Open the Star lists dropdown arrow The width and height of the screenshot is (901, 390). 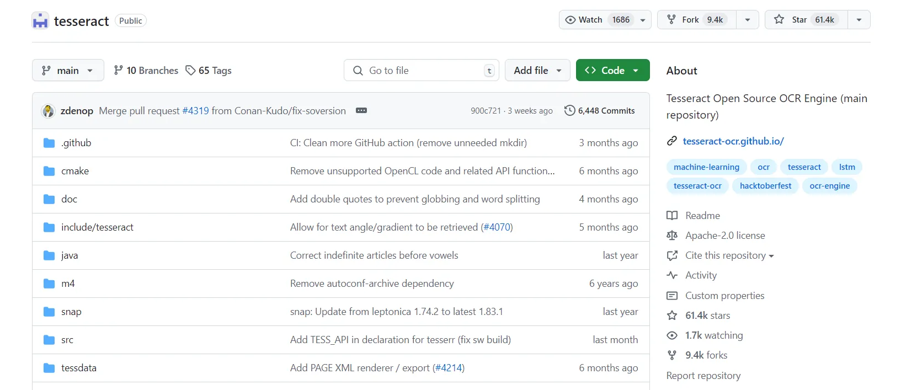859,20
